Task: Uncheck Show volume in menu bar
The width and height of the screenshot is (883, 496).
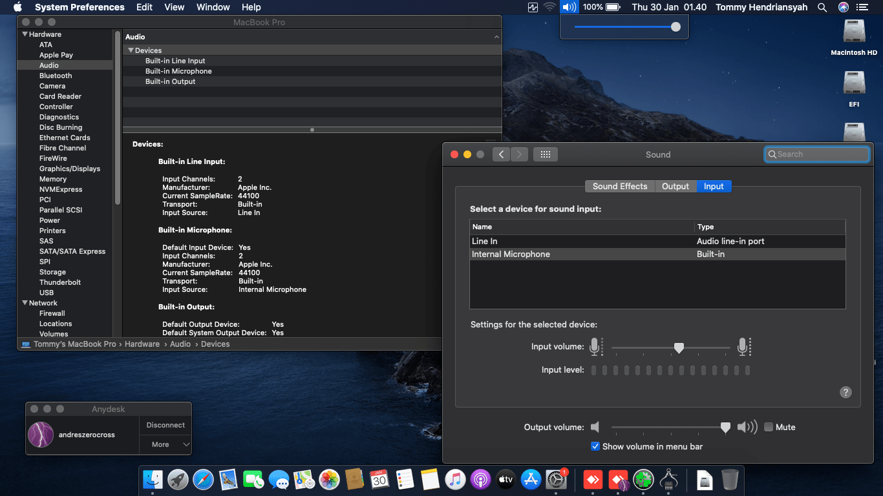Action: [x=595, y=446]
